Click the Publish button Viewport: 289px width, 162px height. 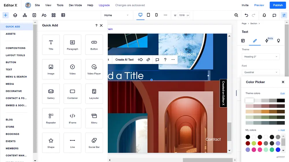pyautogui.click(x=278, y=5)
